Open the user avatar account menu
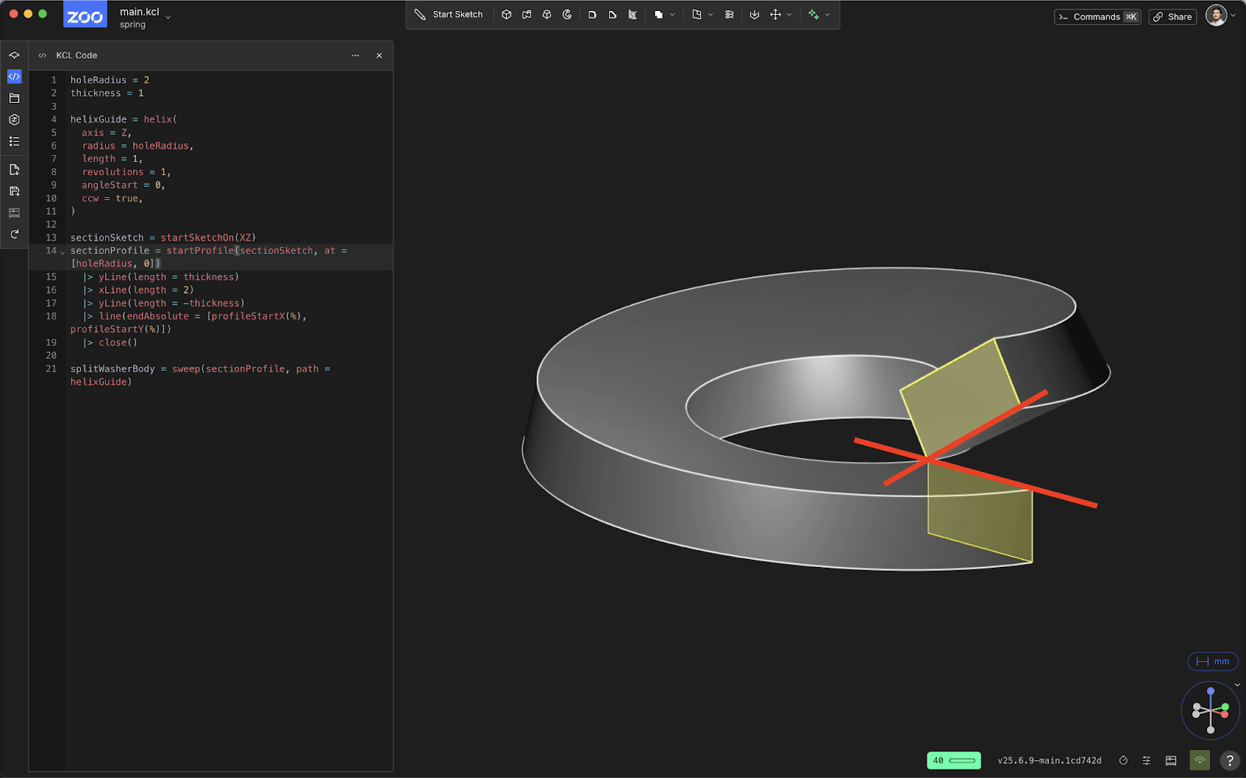Image resolution: width=1246 pixels, height=778 pixels. pyautogui.click(x=1220, y=15)
